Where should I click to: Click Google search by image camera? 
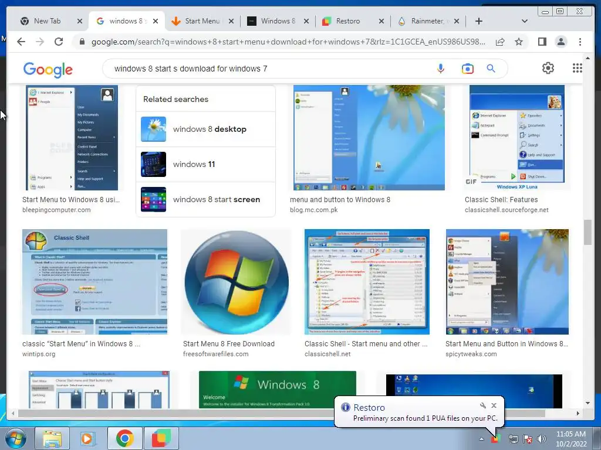(467, 69)
